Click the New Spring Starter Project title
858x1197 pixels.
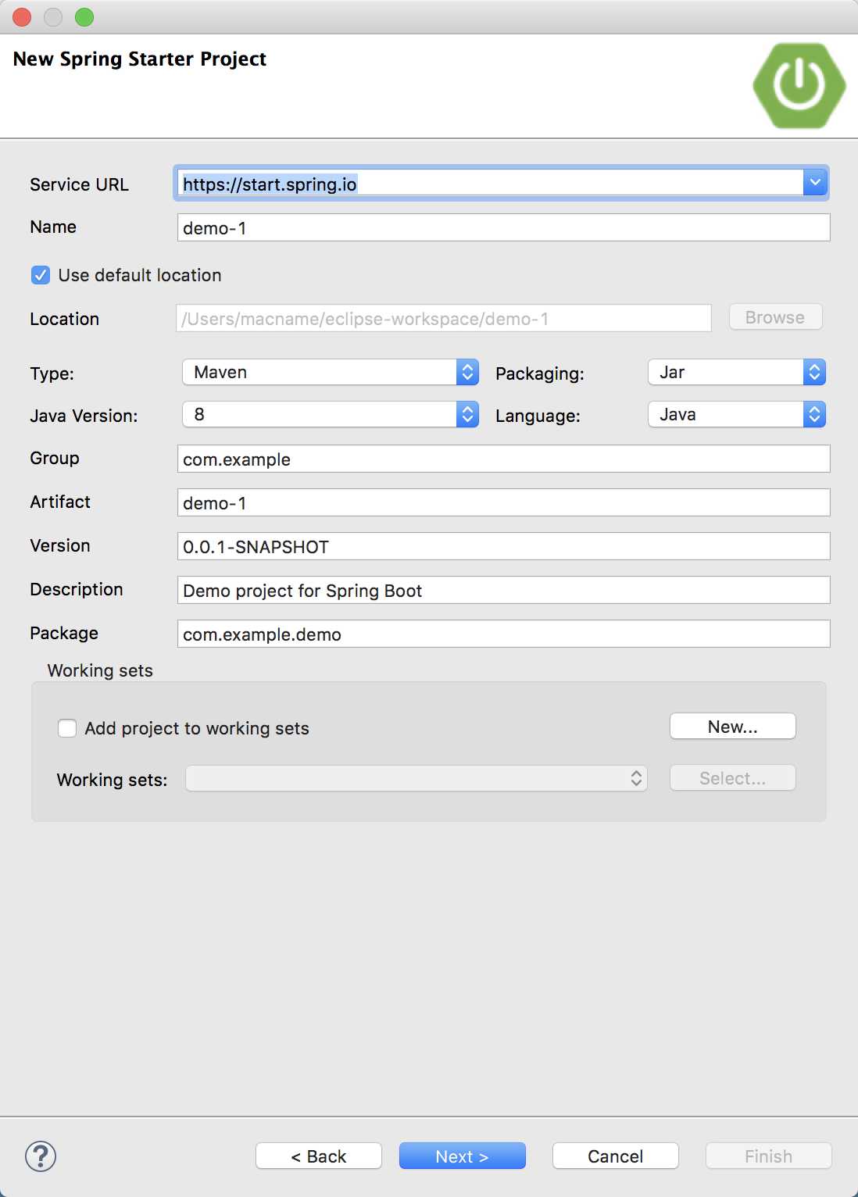pos(140,59)
